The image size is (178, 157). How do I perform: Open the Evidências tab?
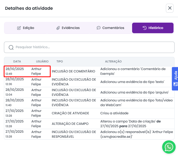pyautogui.click(x=68, y=28)
